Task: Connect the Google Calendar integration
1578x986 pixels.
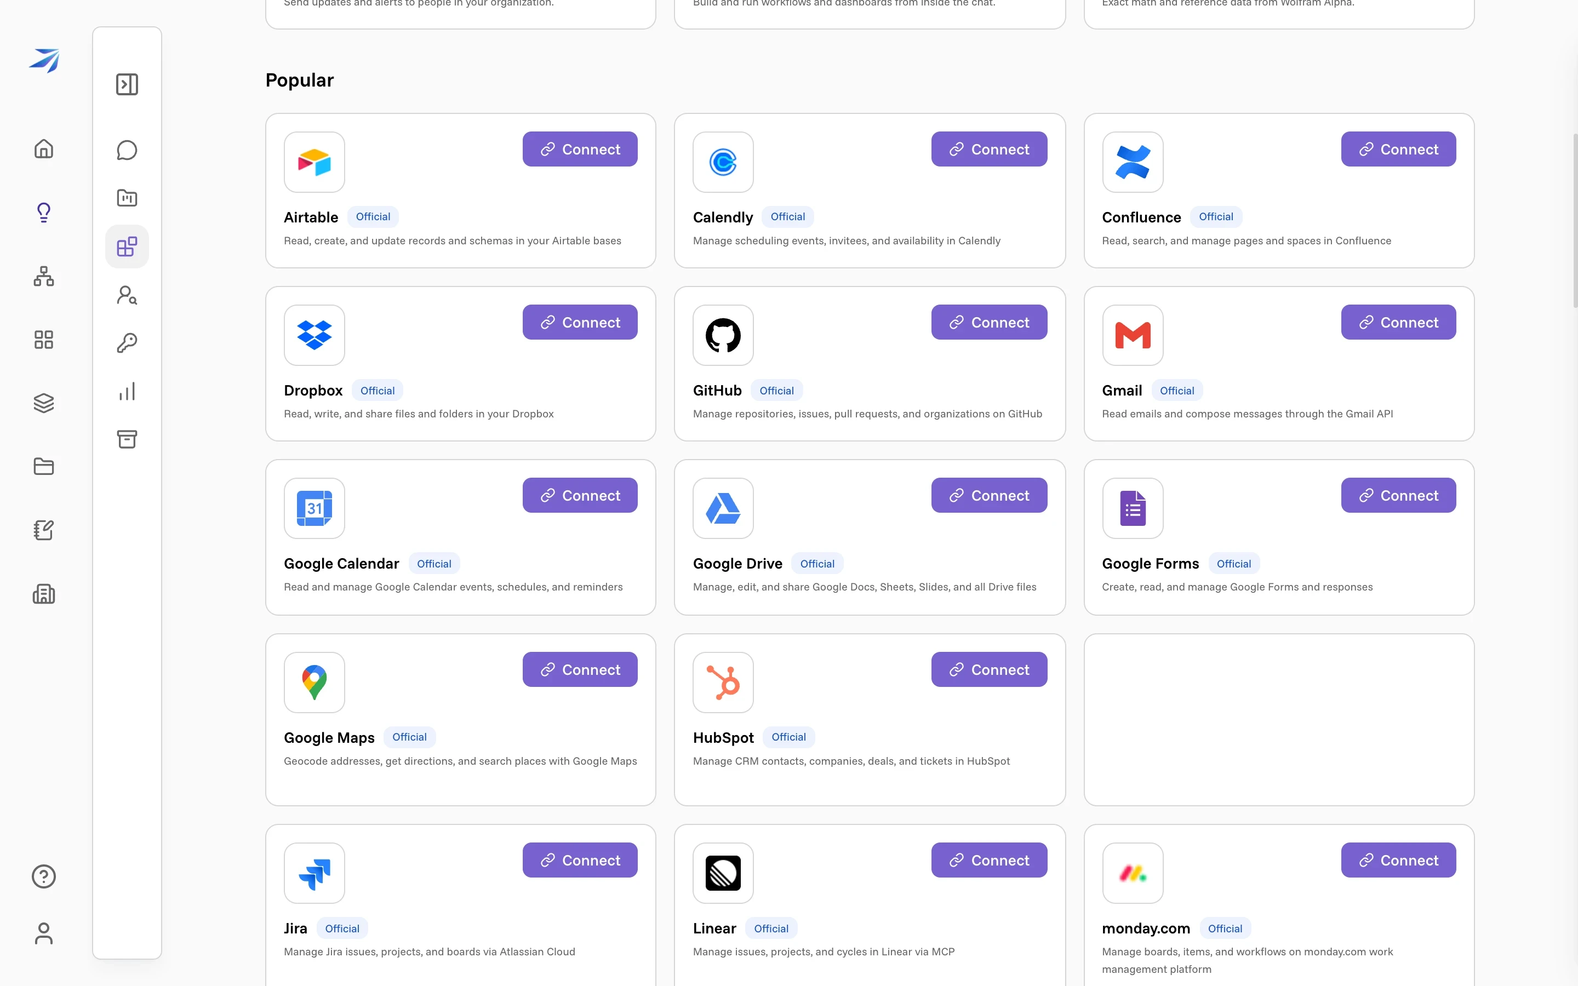Action: (580, 496)
